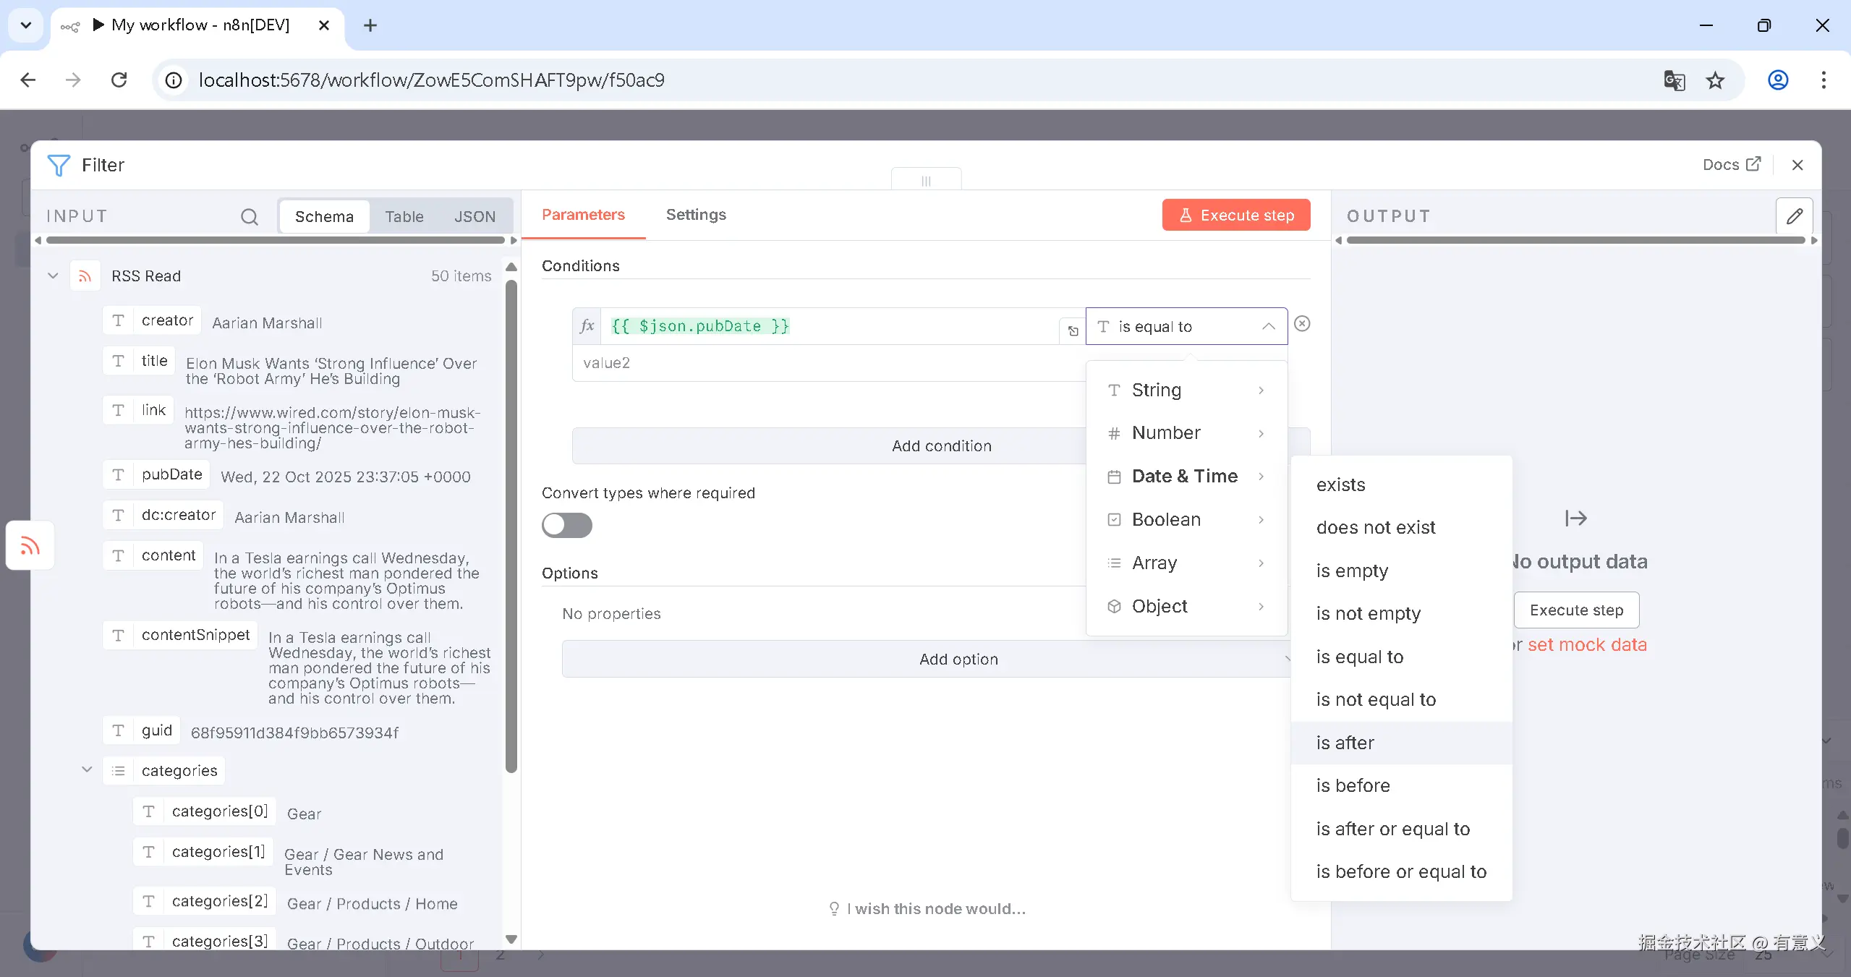
Task: Bookmark page with star icon
Action: pyautogui.click(x=1715, y=80)
